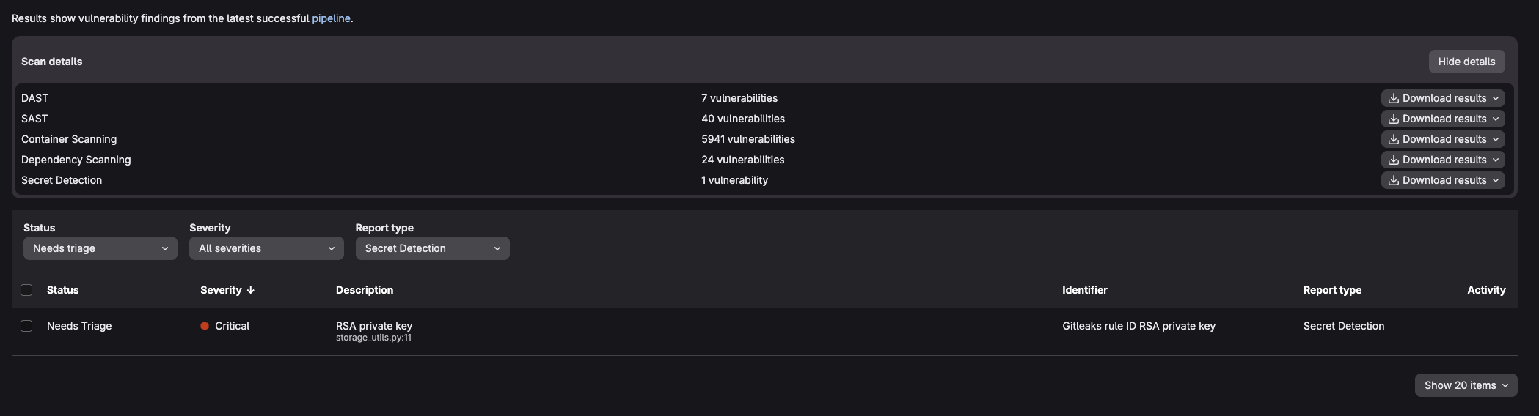Expand the Report type Secret Detection dropdown
The height and width of the screenshot is (416, 1539).
coord(432,248)
